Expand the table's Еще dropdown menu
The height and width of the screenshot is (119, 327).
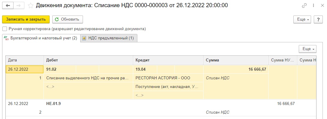pos(307,49)
